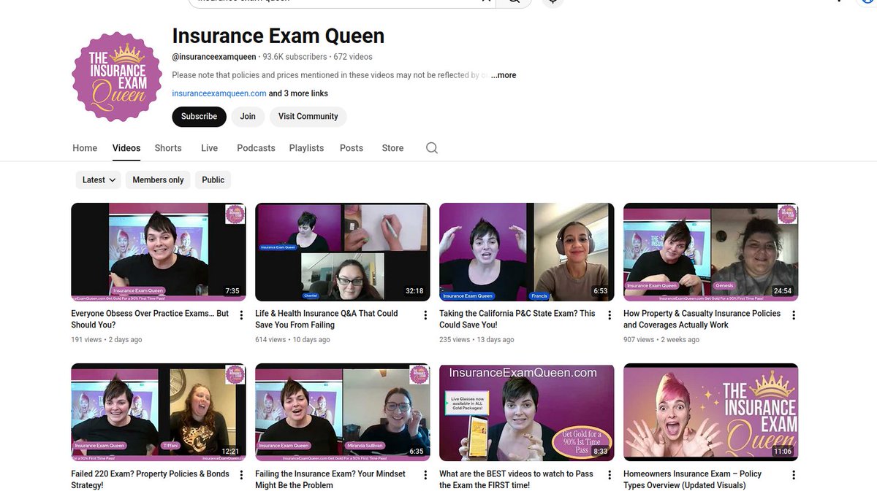Open the Insurance Exam Queen channel avatar

pos(117,77)
